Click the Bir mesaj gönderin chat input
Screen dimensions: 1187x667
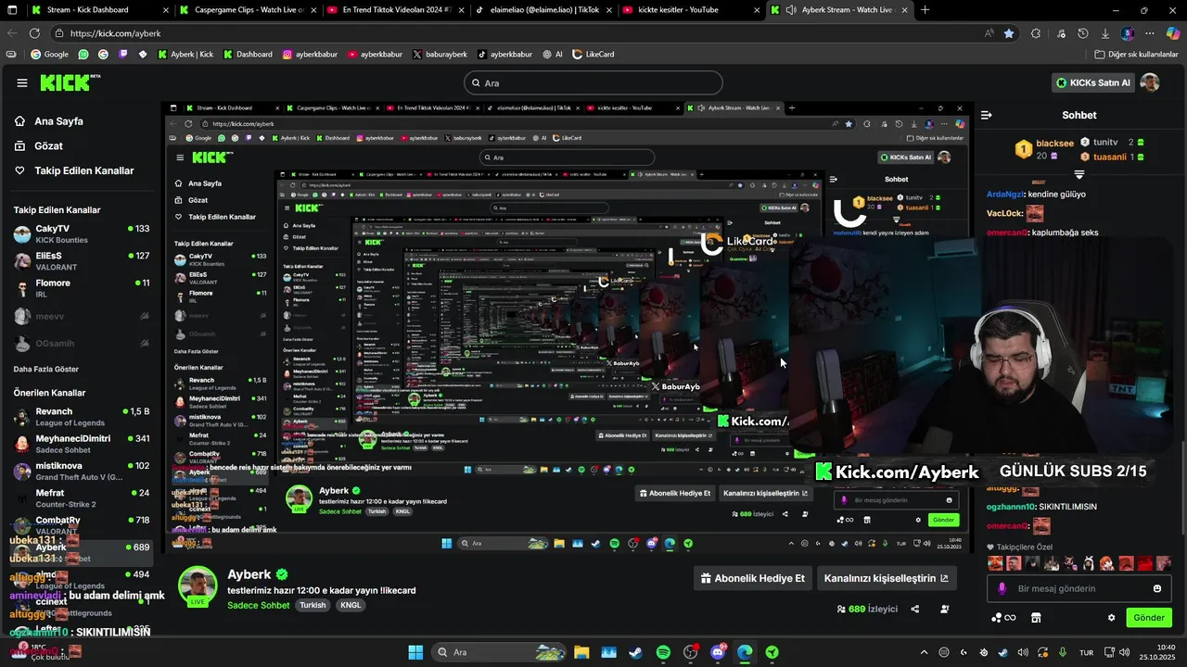coord(1079,588)
